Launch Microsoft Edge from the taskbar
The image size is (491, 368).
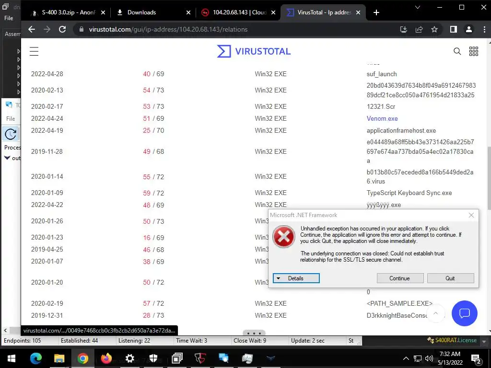point(35,358)
